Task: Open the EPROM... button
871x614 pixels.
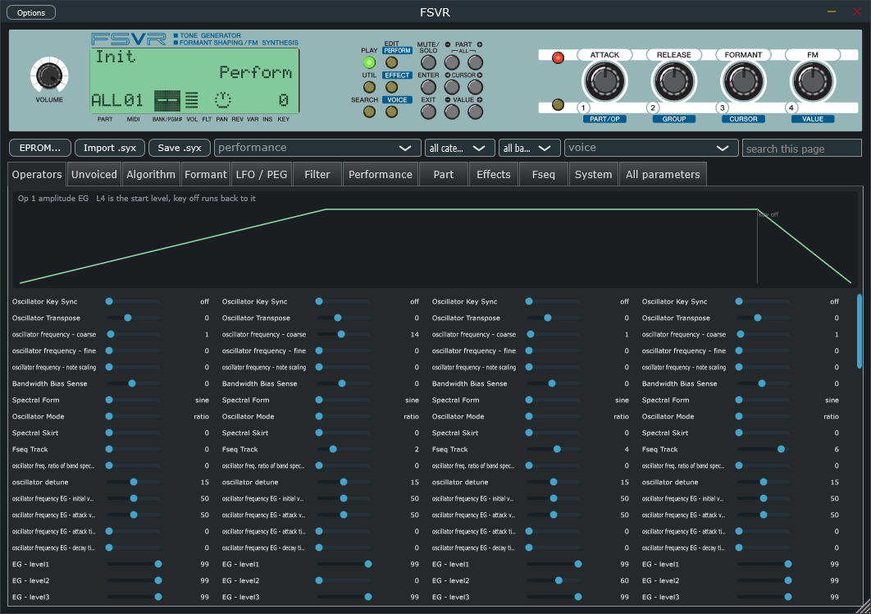Action: [x=40, y=148]
